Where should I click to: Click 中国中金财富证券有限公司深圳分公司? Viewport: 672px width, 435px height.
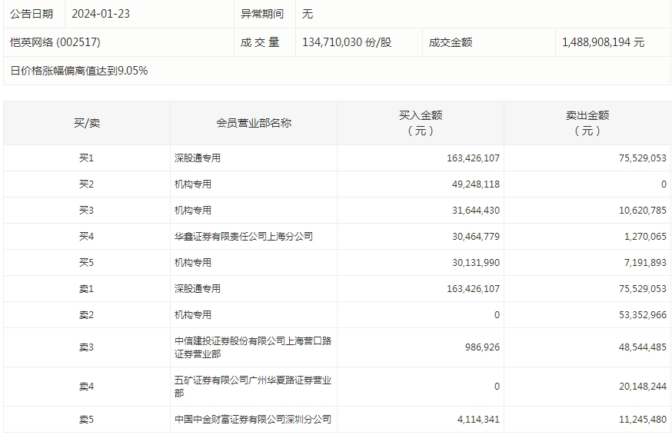pyautogui.click(x=253, y=419)
